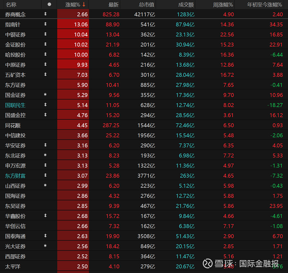Screen dimensions: 288x273
Task: Click the arrow marker beside 金证股份
Action: click(45, 44)
